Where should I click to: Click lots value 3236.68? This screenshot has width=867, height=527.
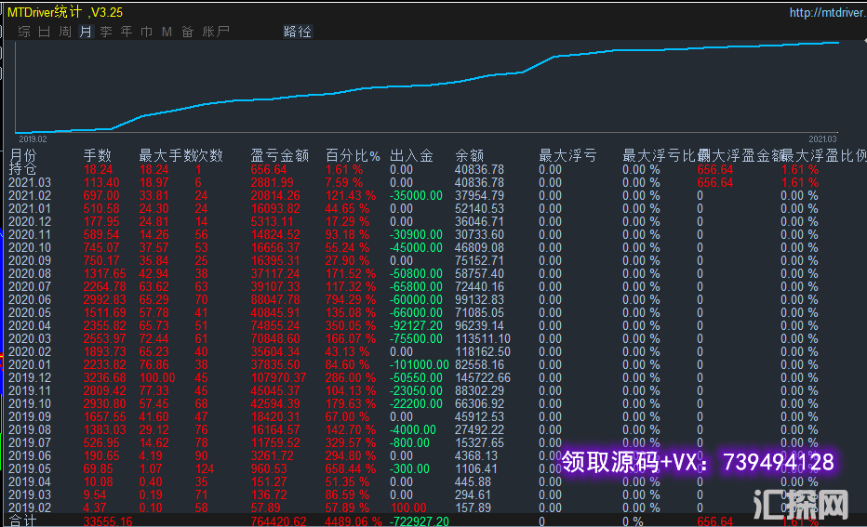click(x=104, y=377)
